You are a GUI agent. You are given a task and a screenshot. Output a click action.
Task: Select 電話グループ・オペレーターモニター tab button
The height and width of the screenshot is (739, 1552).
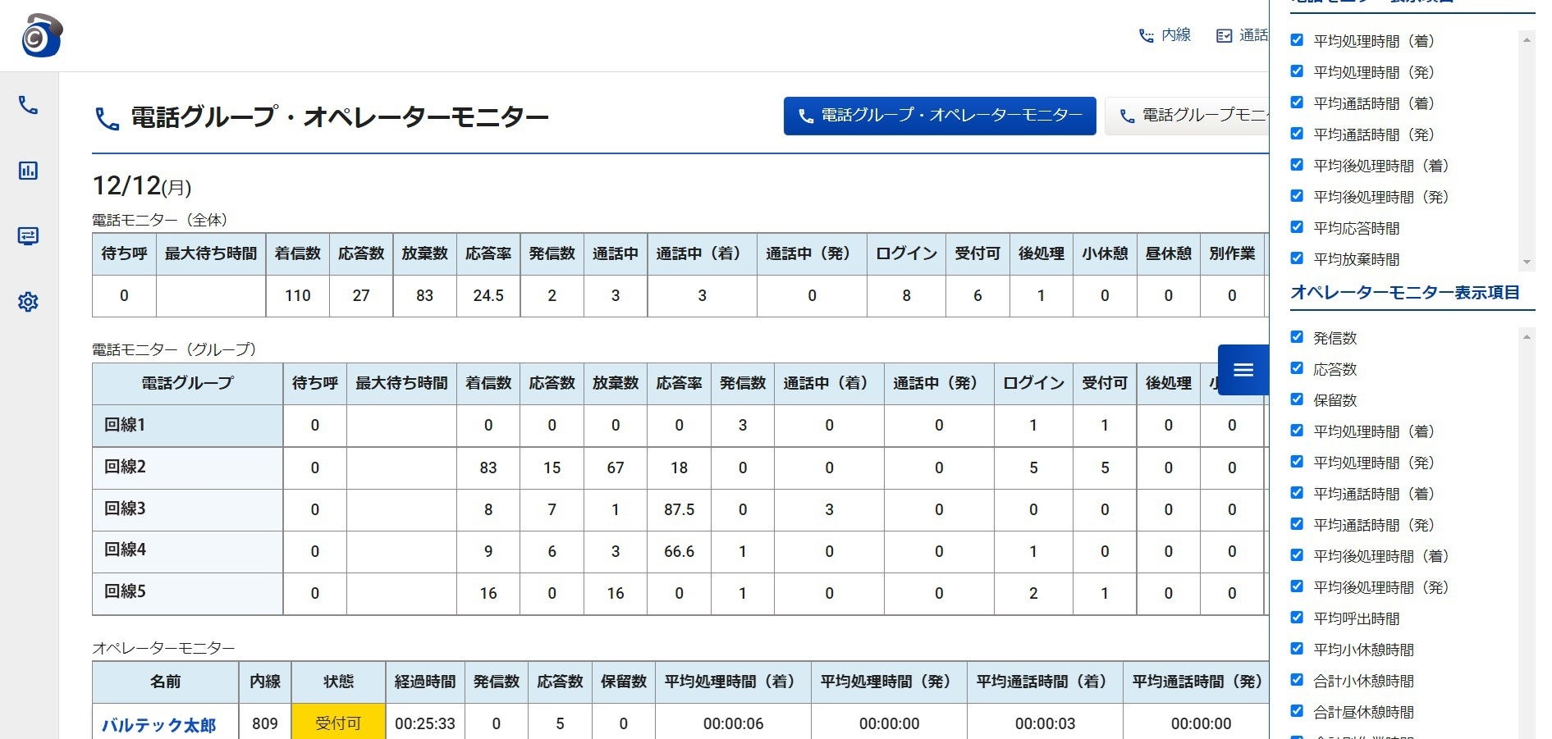940,116
